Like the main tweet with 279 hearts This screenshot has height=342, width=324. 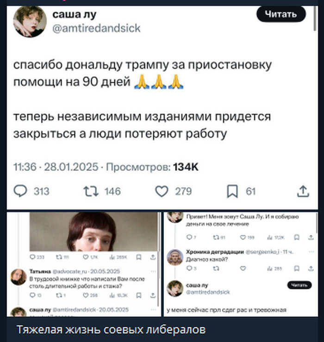coord(162,191)
